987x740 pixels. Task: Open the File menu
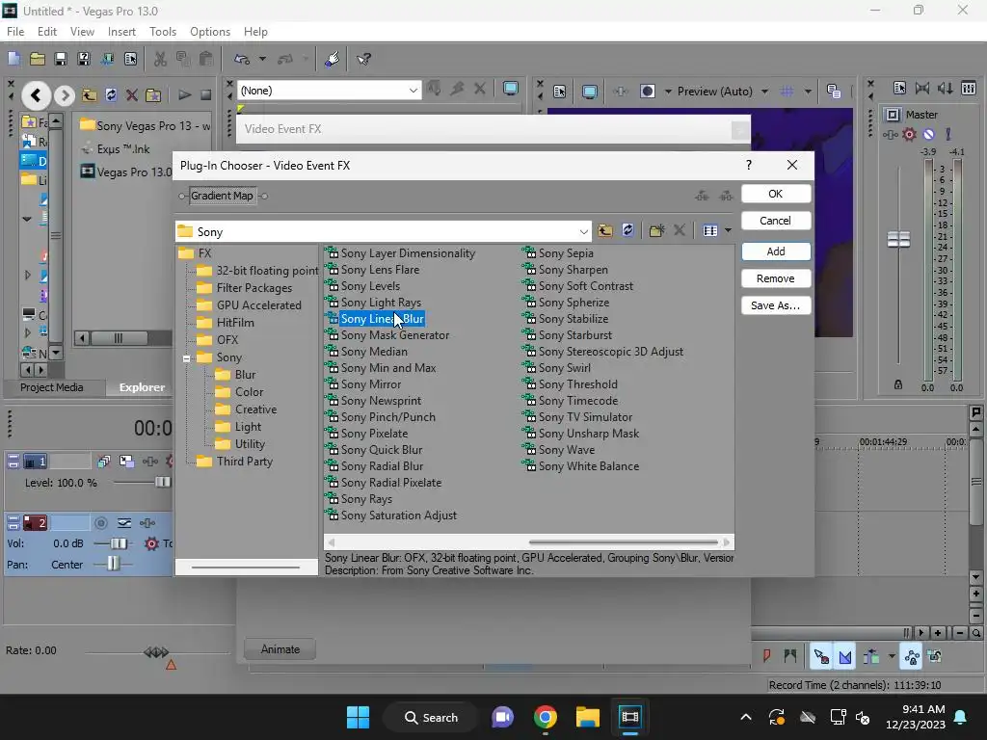[x=15, y=32]
